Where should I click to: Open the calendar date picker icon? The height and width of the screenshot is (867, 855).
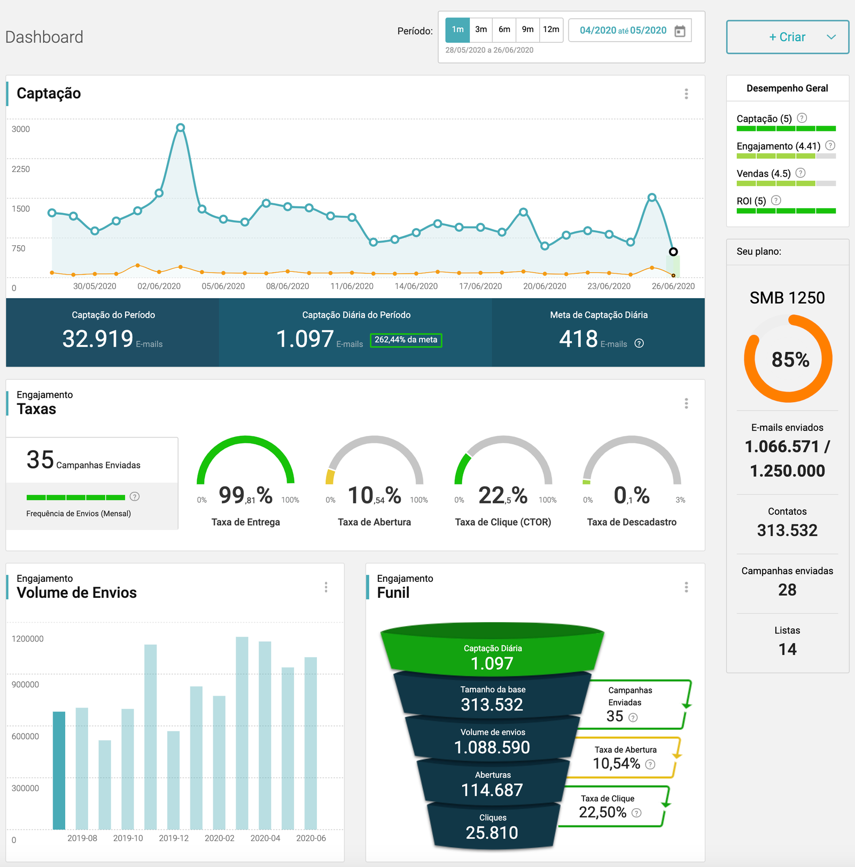pyautogui.click(x=680, y=31)
